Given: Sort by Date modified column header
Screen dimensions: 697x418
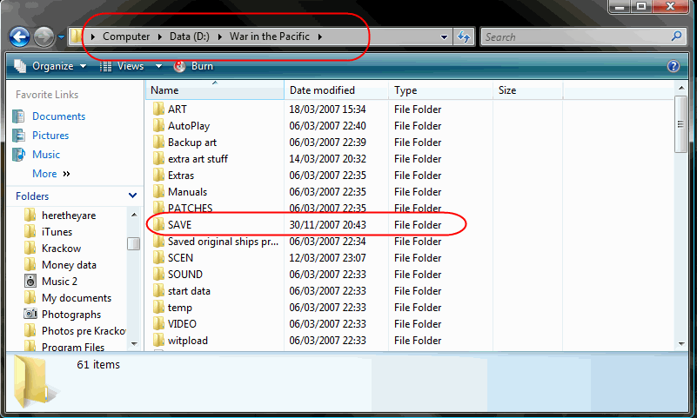Looking at the screenshot, I should (336, 90).
